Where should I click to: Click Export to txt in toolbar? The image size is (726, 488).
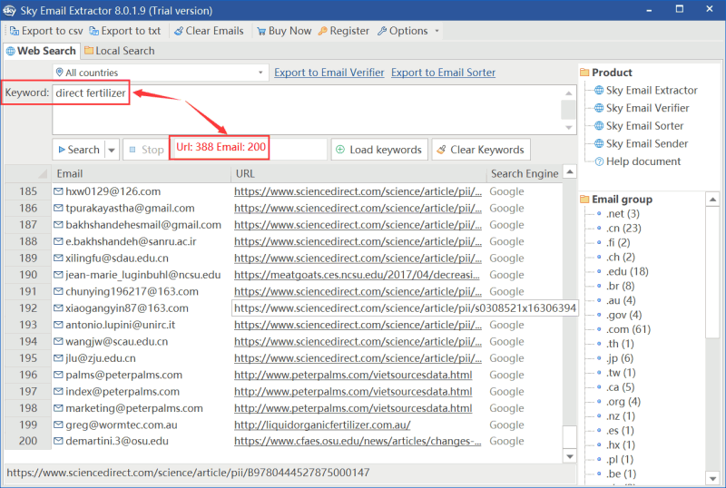coord(125,31)
